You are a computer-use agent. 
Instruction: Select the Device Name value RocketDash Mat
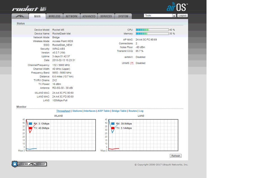(61, 34)
